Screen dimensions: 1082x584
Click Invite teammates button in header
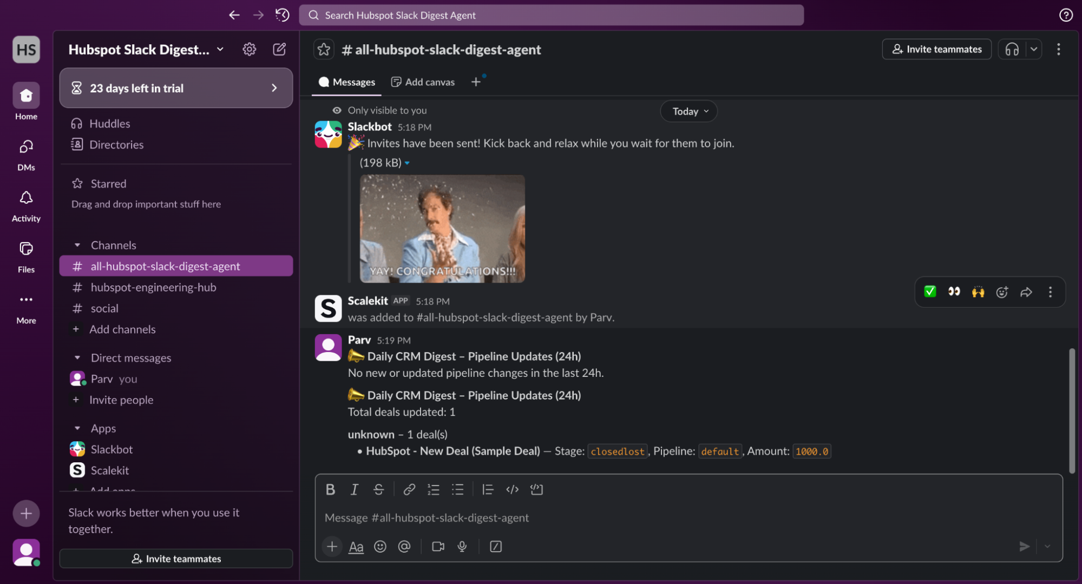[x=936, y=49]
